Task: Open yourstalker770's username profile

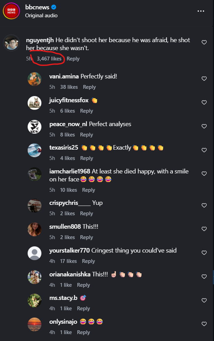Action: [69, 250]
